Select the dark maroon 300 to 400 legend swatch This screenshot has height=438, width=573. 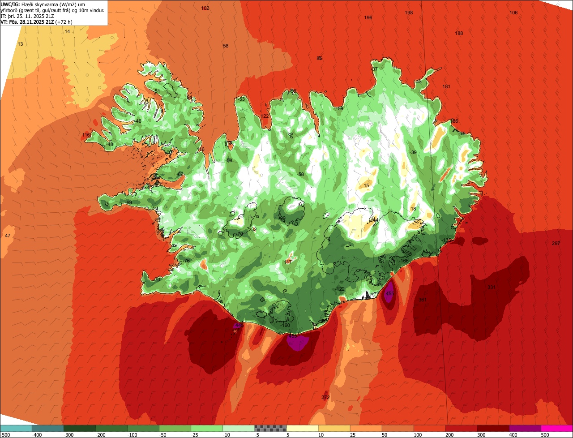493,428
